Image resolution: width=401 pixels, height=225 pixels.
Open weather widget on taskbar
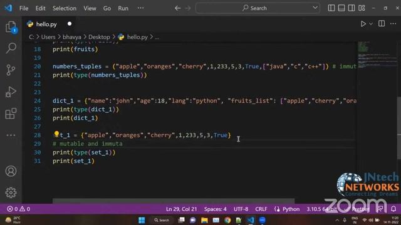click(x=13, y=220)
